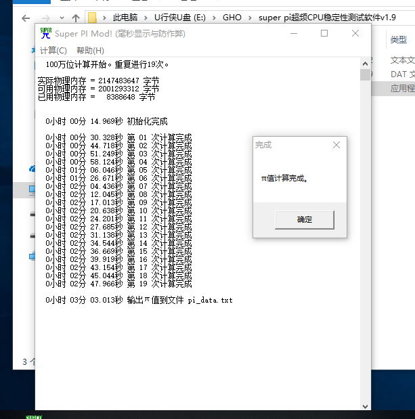This screenshot has height=419, width=415.
Task: Expand chevron after GHO in path
Action: (x=250, y=18)
